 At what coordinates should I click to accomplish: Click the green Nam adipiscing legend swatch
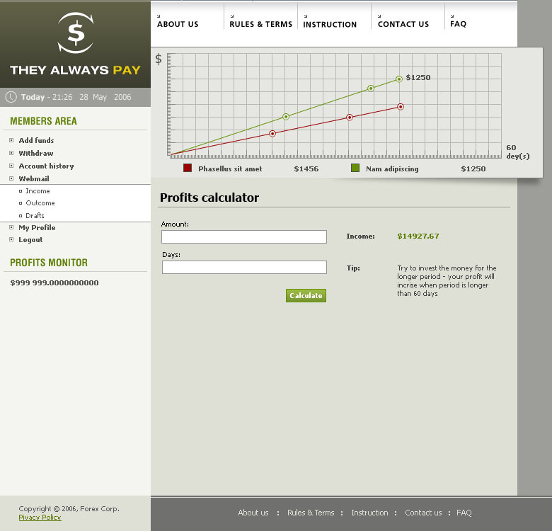pyautogui.click(x=355, y=169)
